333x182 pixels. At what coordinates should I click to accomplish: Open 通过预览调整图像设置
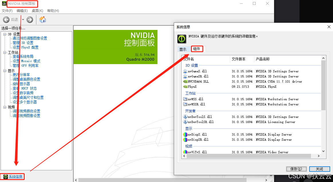click(30, 38)
